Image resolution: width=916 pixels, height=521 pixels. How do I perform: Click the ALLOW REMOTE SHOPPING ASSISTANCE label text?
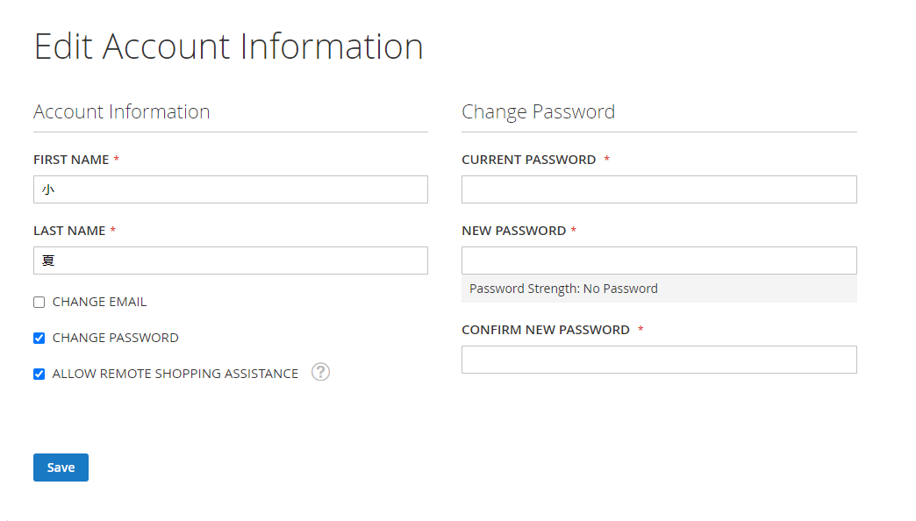[175, 374]
